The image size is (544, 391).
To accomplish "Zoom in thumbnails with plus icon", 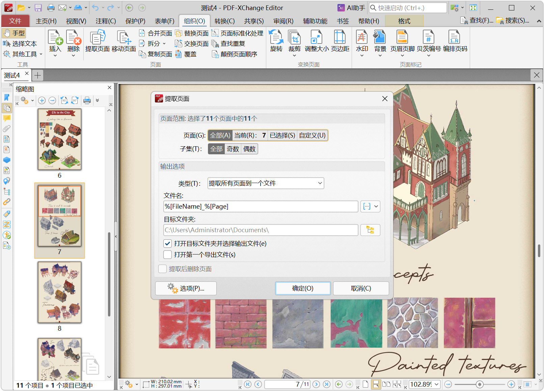I will pos(42,100).
